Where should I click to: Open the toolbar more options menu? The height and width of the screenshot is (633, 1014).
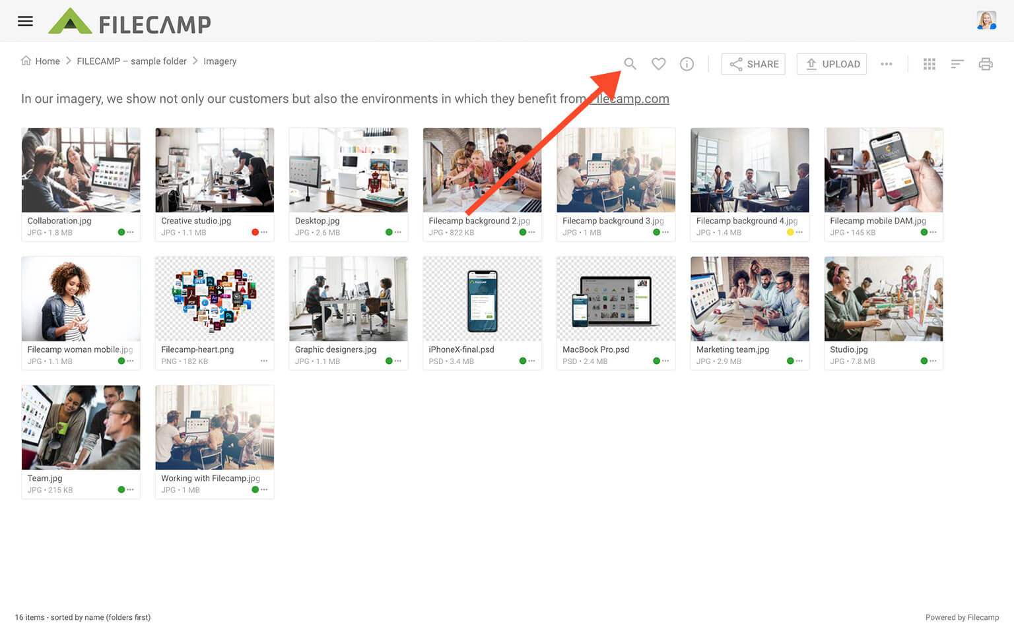pyautogui.click(x=887, y=64)
